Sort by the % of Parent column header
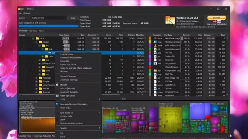Viewport: 248px width, 139px height. pyautogui.click(x=64, y=35)
